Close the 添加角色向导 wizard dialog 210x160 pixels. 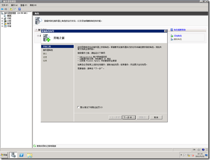[165, 31]
